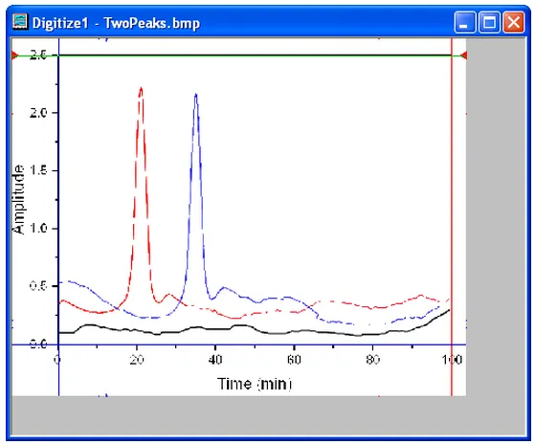The width and height of the screenshot is (535, 444).
Task: Click the top of the blue curve peak
Action: tap(196, 95)
